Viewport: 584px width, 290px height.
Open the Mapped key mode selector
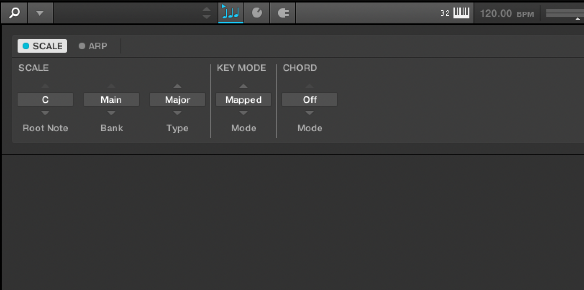pos(243,99)
